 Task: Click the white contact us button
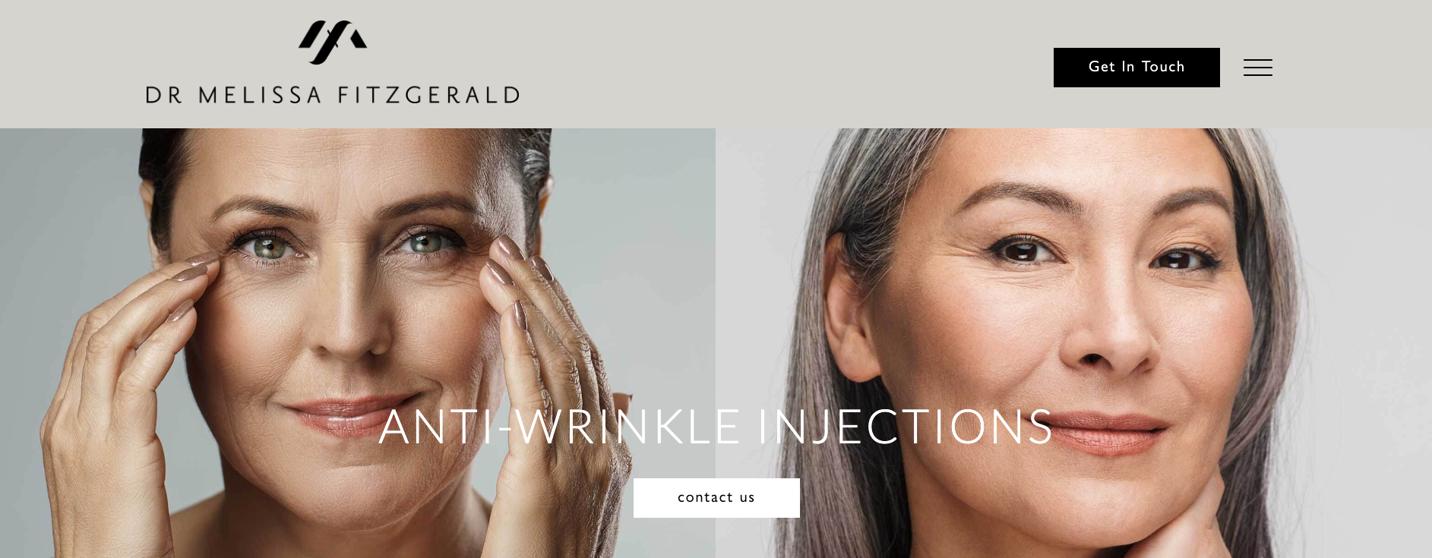716,498
